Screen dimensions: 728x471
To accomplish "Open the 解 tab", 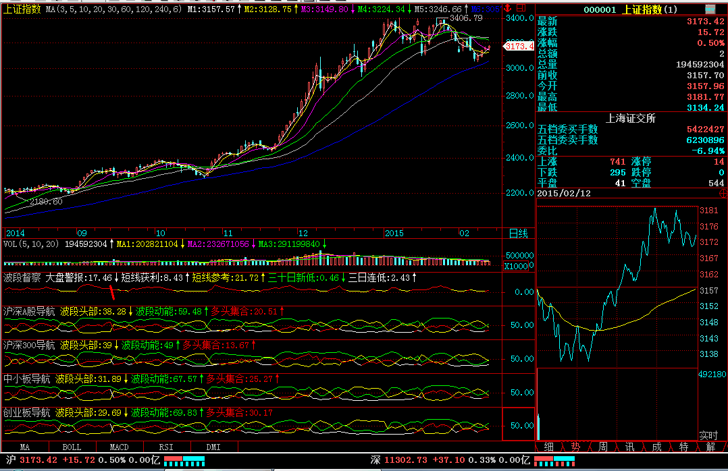I will tap(710, 447).
